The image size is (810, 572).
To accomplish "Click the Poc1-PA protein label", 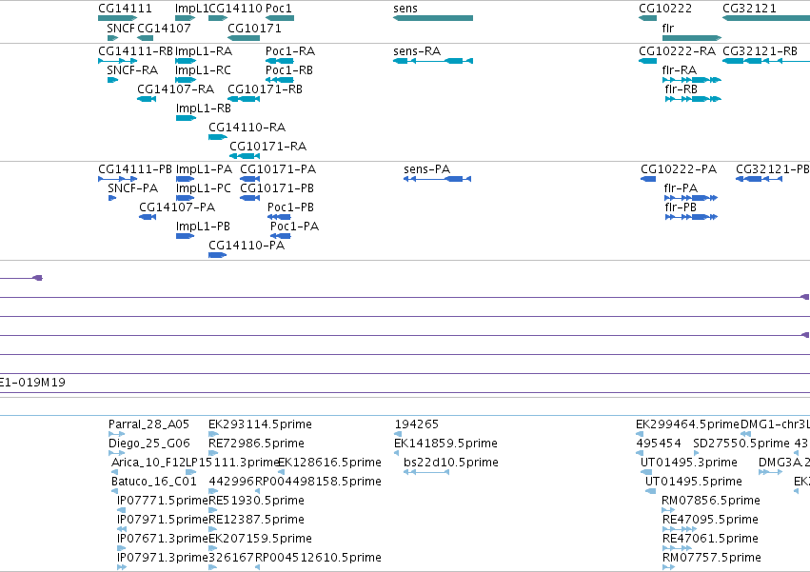I will pyautogui.click(x=294, y=227).
